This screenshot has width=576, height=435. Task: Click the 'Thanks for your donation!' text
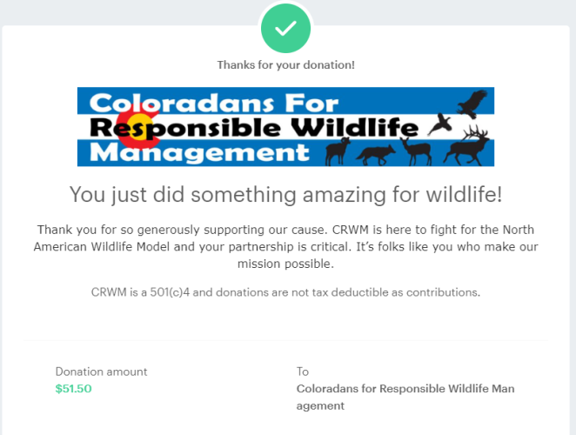click(x=285, y=64)
